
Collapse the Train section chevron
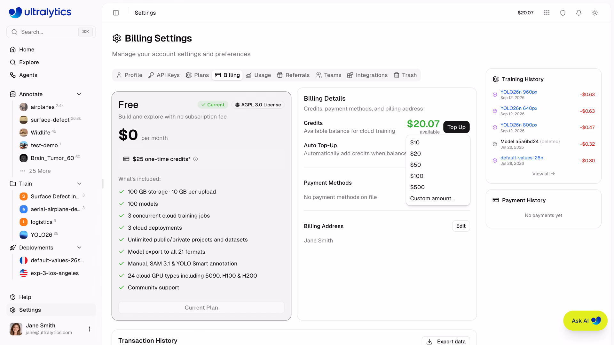(79, 184)
